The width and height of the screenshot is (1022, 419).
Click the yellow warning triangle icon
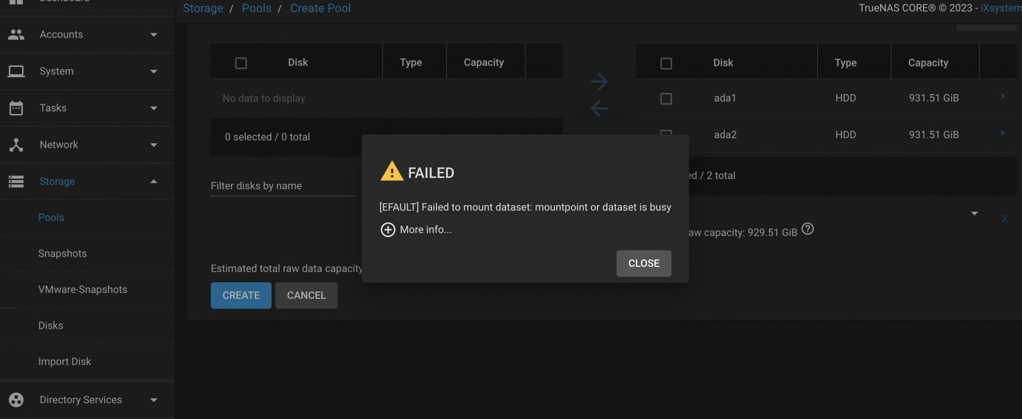tap(392, 171)
